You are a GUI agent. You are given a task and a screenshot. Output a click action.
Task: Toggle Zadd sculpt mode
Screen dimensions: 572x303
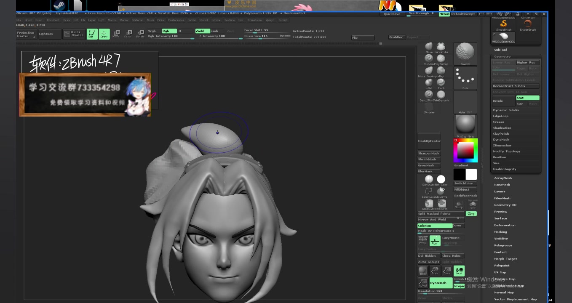pyautogui.click(x=202, y=31)
